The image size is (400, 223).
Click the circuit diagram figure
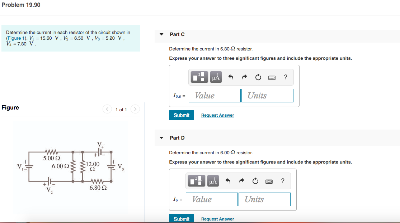[71, 168]
